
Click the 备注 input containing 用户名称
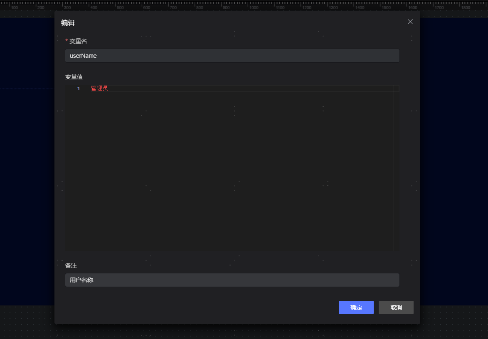click(x=232, y=280)
